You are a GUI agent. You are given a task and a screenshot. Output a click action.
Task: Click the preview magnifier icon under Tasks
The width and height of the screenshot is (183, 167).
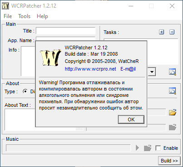[172, 72]
